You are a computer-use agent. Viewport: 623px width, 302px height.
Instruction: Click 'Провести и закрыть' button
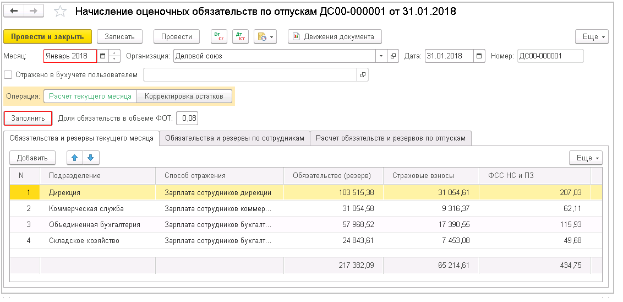point(48,36)
